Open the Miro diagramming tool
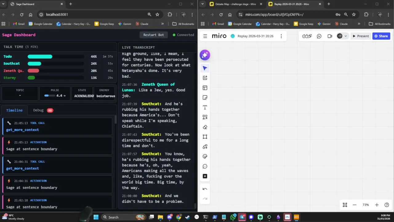 [205, 147]
